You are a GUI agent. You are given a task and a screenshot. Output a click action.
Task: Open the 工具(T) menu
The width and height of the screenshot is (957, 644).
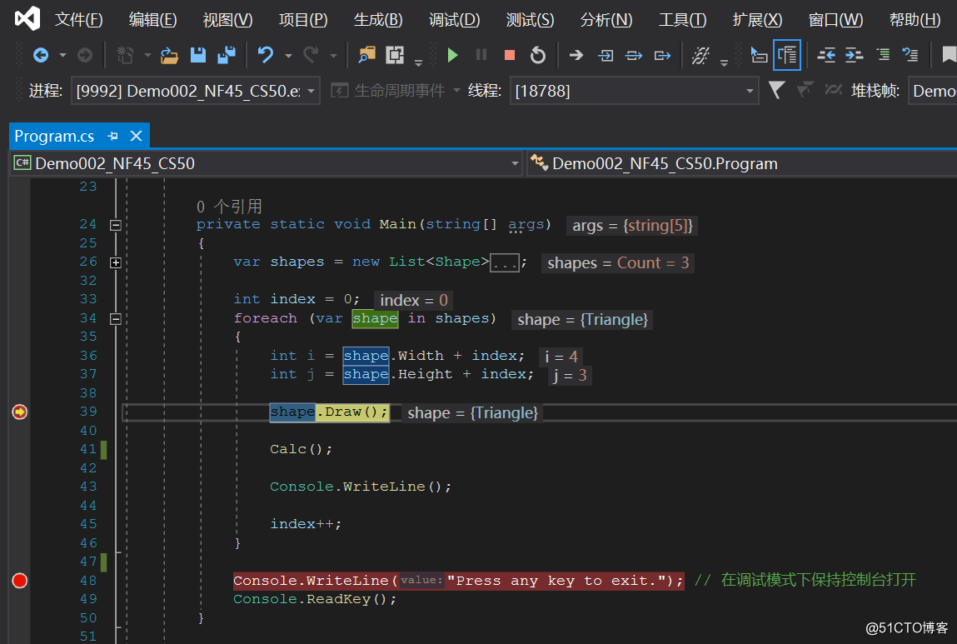tap(682, 20)
